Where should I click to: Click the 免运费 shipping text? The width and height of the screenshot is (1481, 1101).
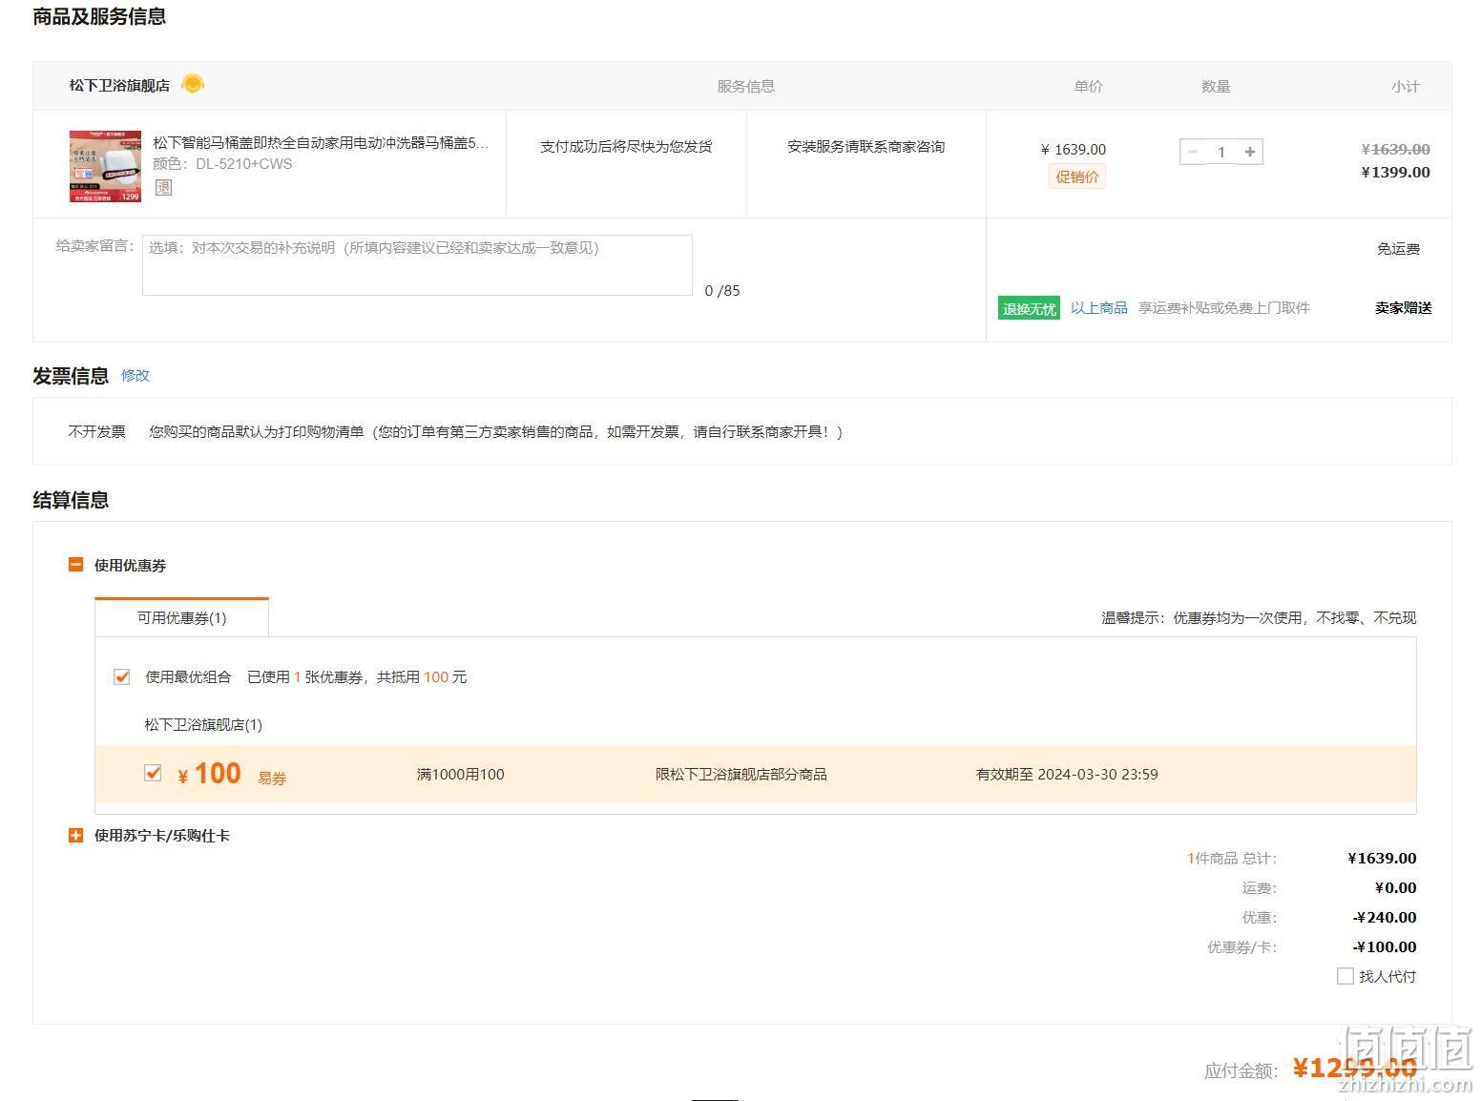pyautogui.click(x=1398, y=248)
